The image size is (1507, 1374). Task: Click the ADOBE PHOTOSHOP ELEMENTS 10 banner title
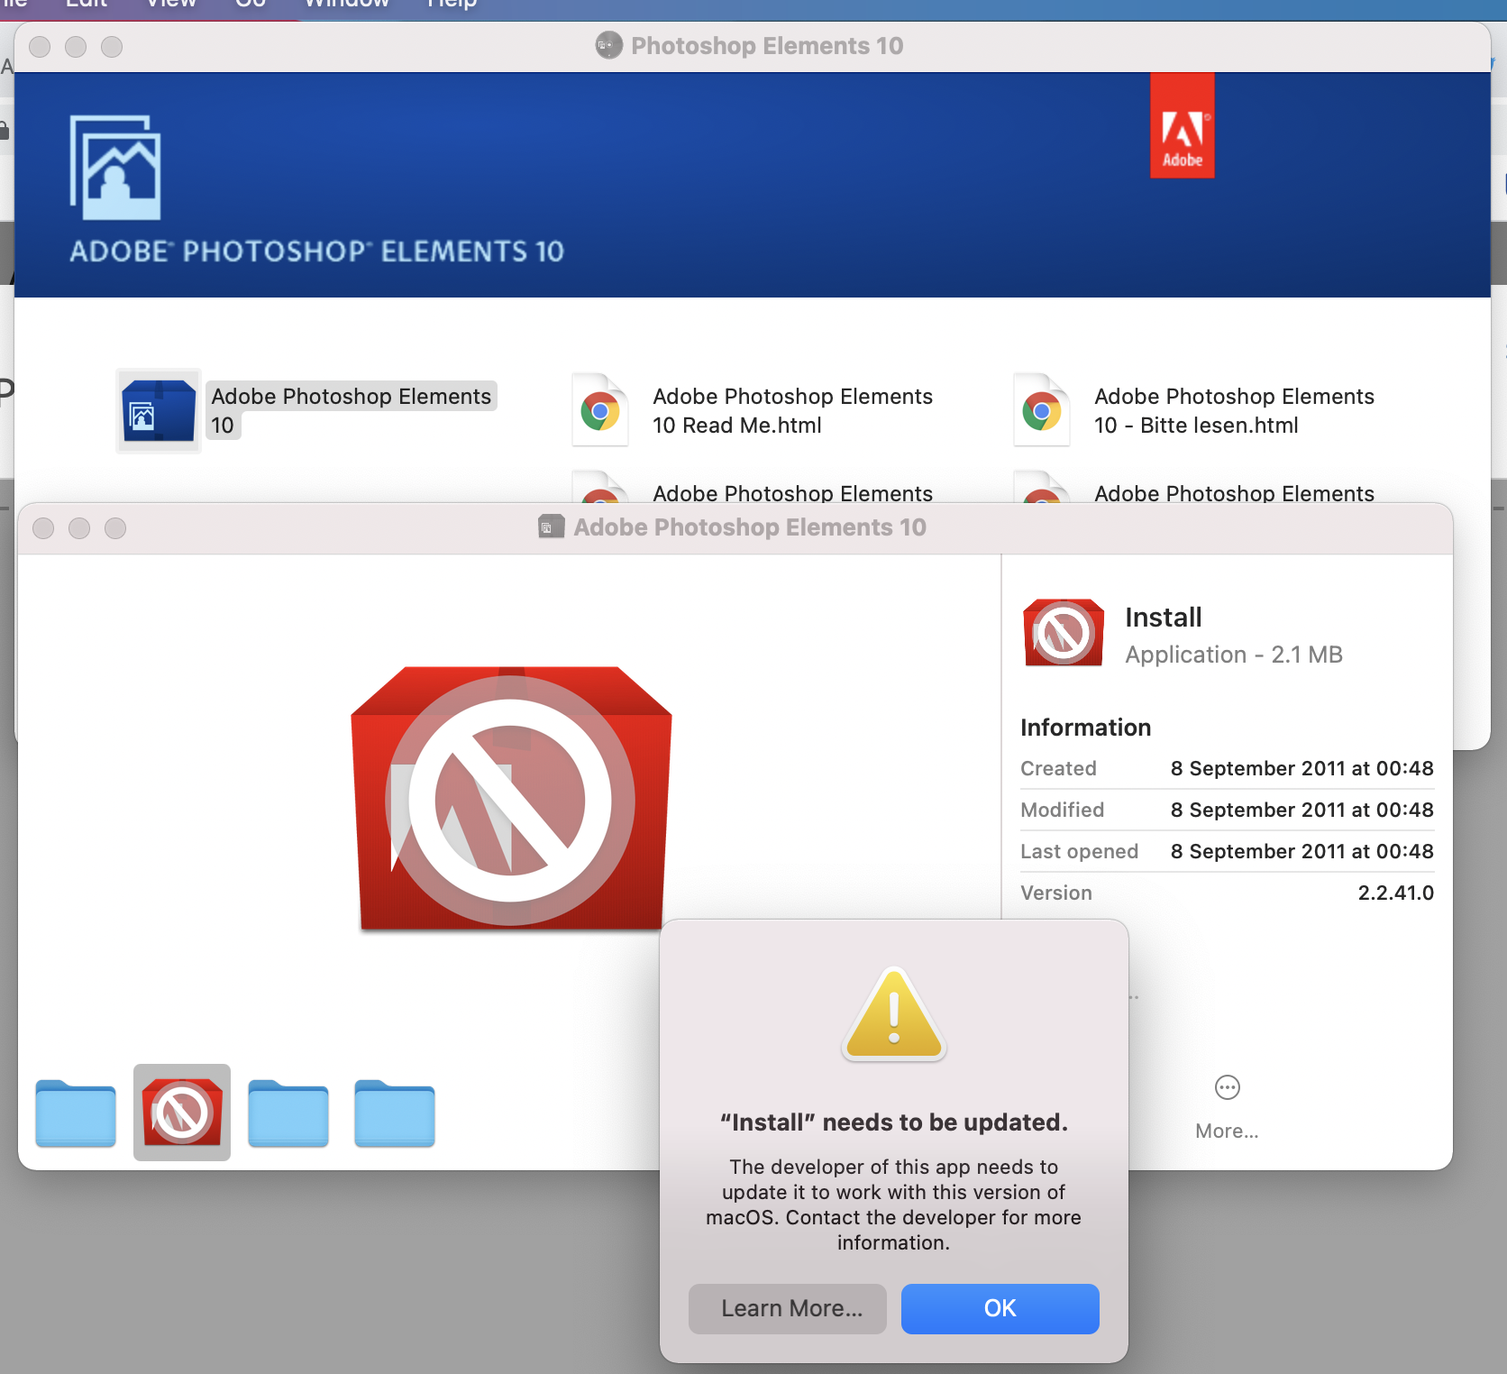pos(317,252)
